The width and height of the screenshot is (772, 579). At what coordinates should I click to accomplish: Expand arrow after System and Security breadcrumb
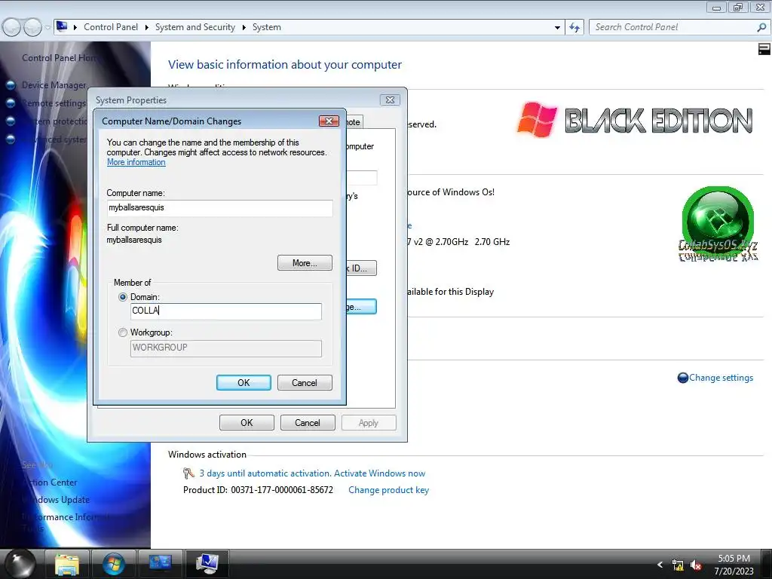[244, 27]
